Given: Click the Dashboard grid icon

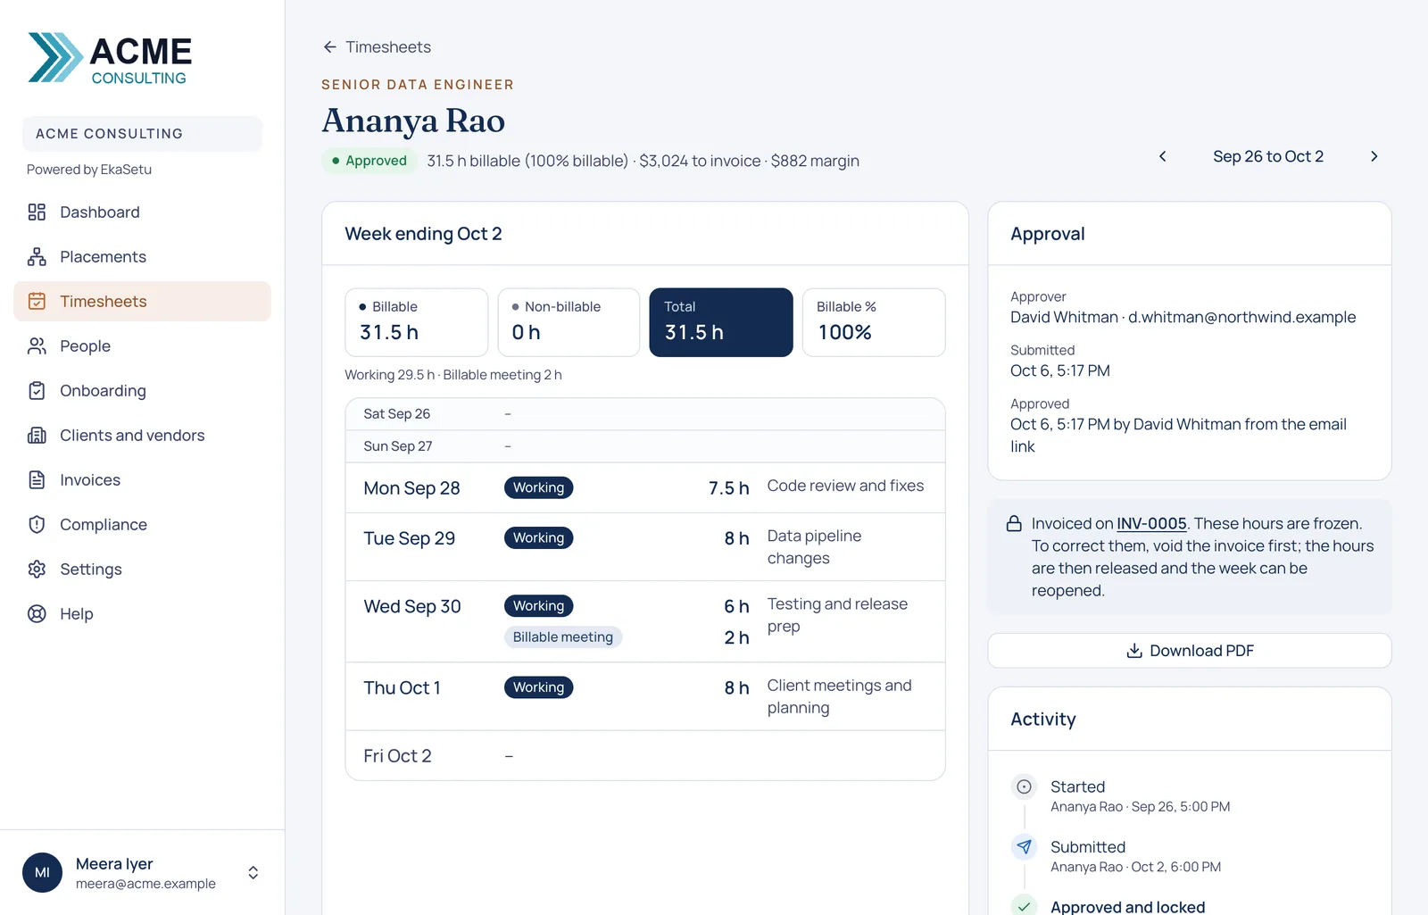Looking at the screenshot, I should 37,212.
